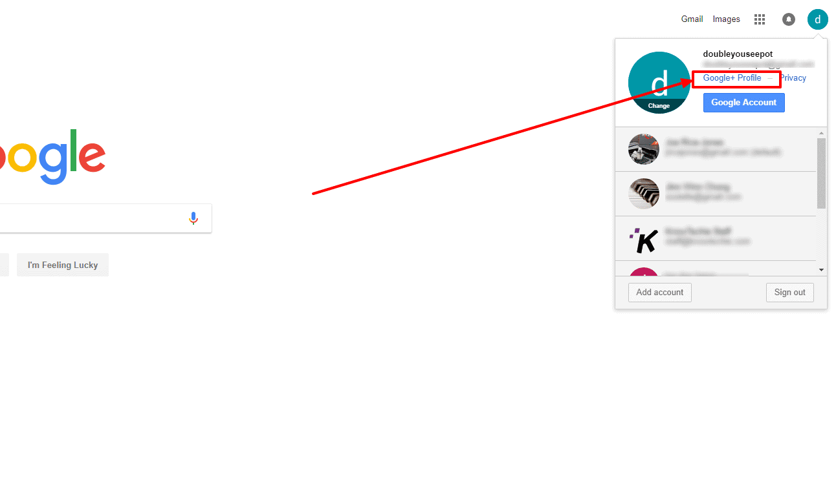Go to Images in the top bar
This screenshot has height=496, width=836.
(x=726, y=19)
